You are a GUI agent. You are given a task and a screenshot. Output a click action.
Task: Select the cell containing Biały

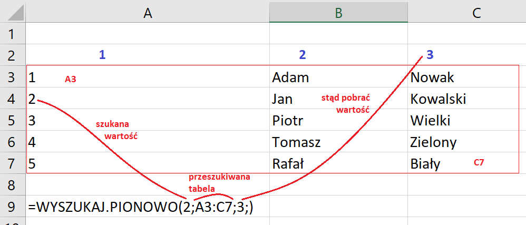click(x=425, y=164)
